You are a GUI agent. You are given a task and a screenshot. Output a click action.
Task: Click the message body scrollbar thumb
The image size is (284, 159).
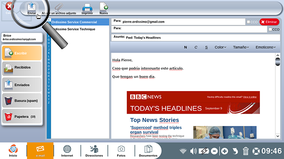pos(277,61)
